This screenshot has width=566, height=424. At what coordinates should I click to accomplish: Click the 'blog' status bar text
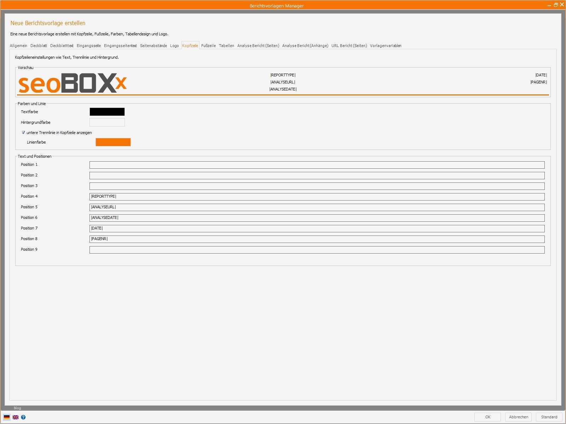(x=17, y=408)
